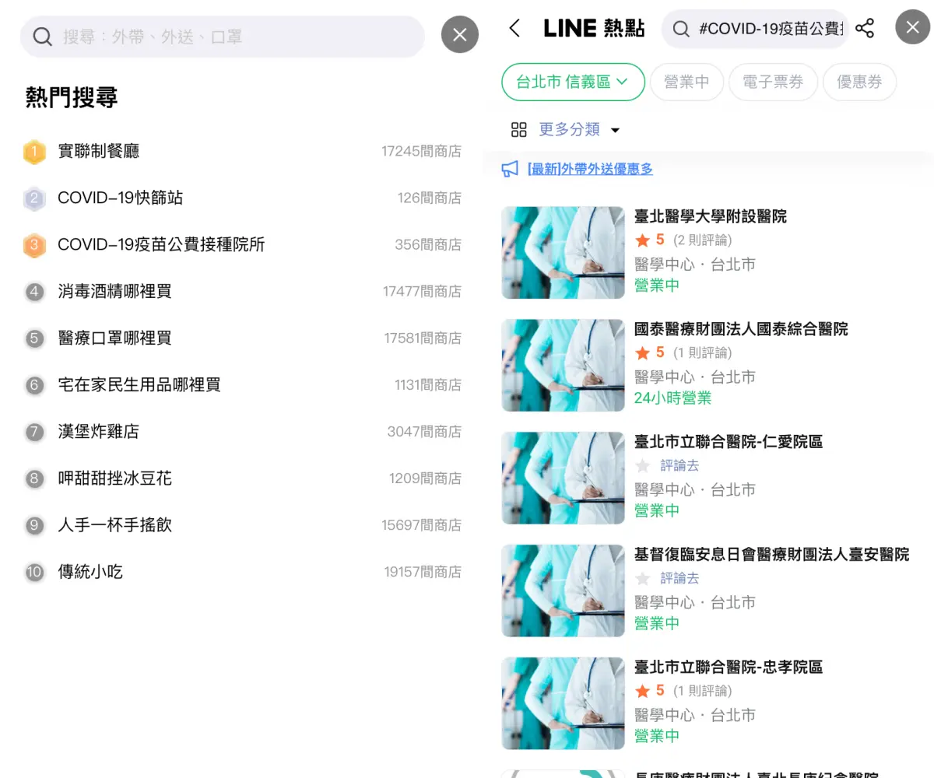Click the LINE 熱點 logo

coord(594,29)
